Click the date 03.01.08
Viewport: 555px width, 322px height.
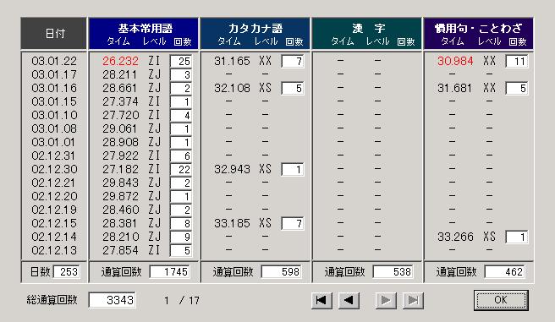click(54, 128)
